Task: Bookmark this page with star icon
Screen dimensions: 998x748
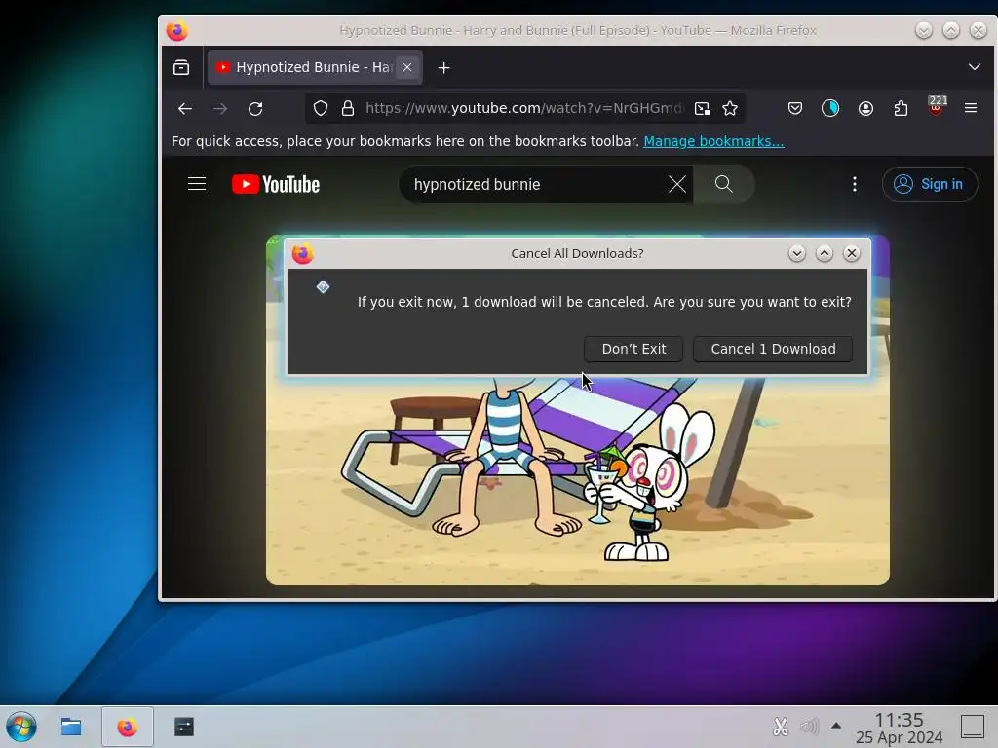Action: coord(730,109)
